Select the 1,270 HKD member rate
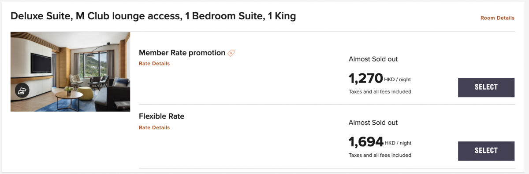This screenshot has height=174, width=529. pyautogui.click(x=486, y=87)
